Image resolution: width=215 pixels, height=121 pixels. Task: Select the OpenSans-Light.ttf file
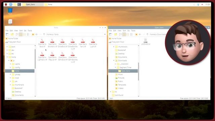coord(93,43)
